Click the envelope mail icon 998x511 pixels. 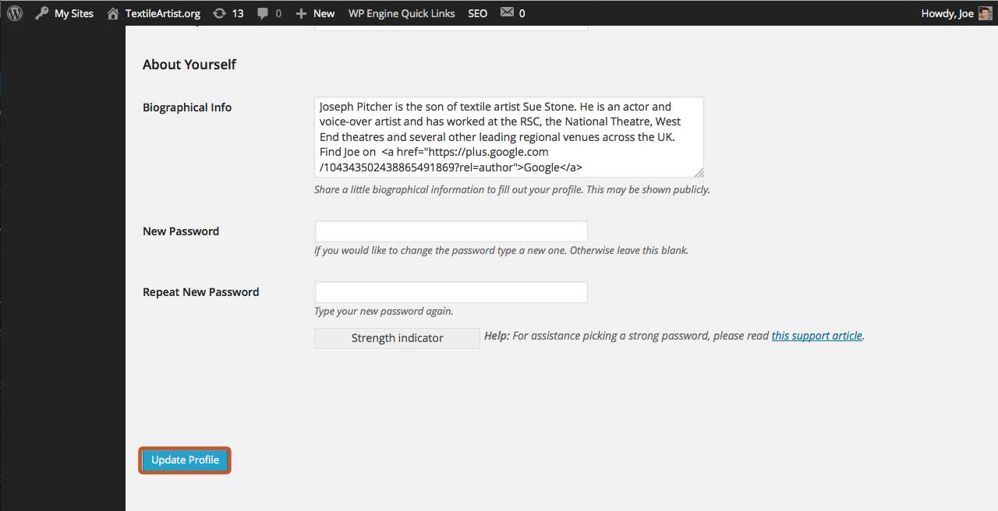click(507, 12)
